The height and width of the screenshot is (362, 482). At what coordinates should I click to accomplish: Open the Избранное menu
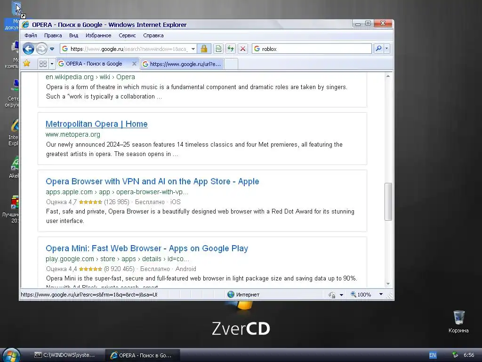tap(98, 35)
